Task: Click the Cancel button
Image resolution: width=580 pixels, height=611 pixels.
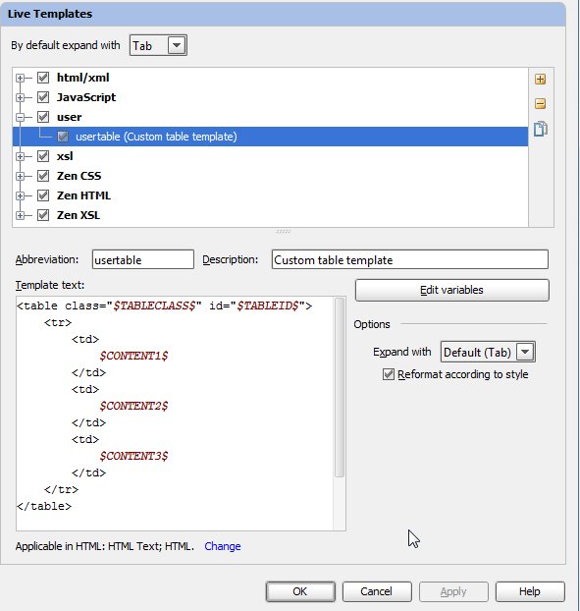Action: click(x=377, y=591)
